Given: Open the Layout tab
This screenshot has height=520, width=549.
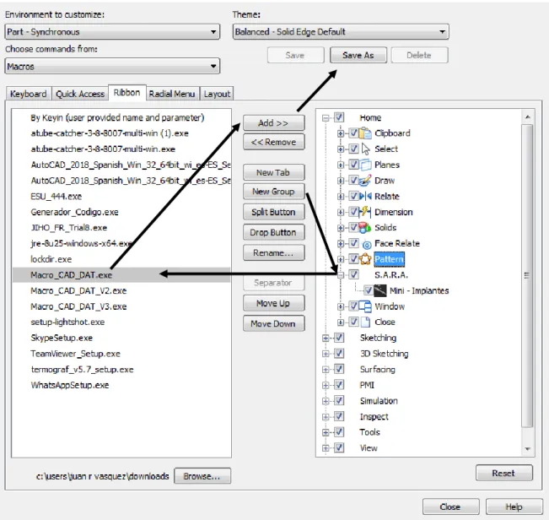Looking at the screenshot, I should tap(217, 94).
